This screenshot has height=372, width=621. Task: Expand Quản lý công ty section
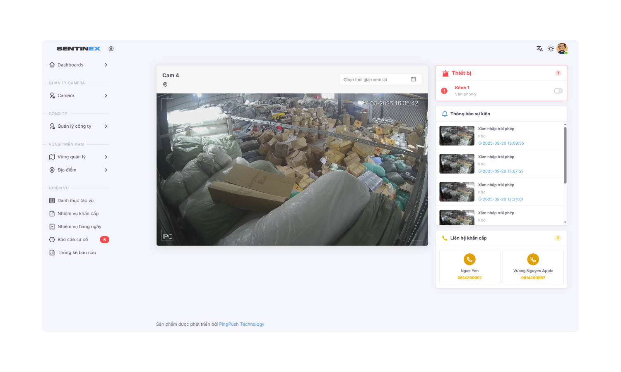tap(79, 126)
